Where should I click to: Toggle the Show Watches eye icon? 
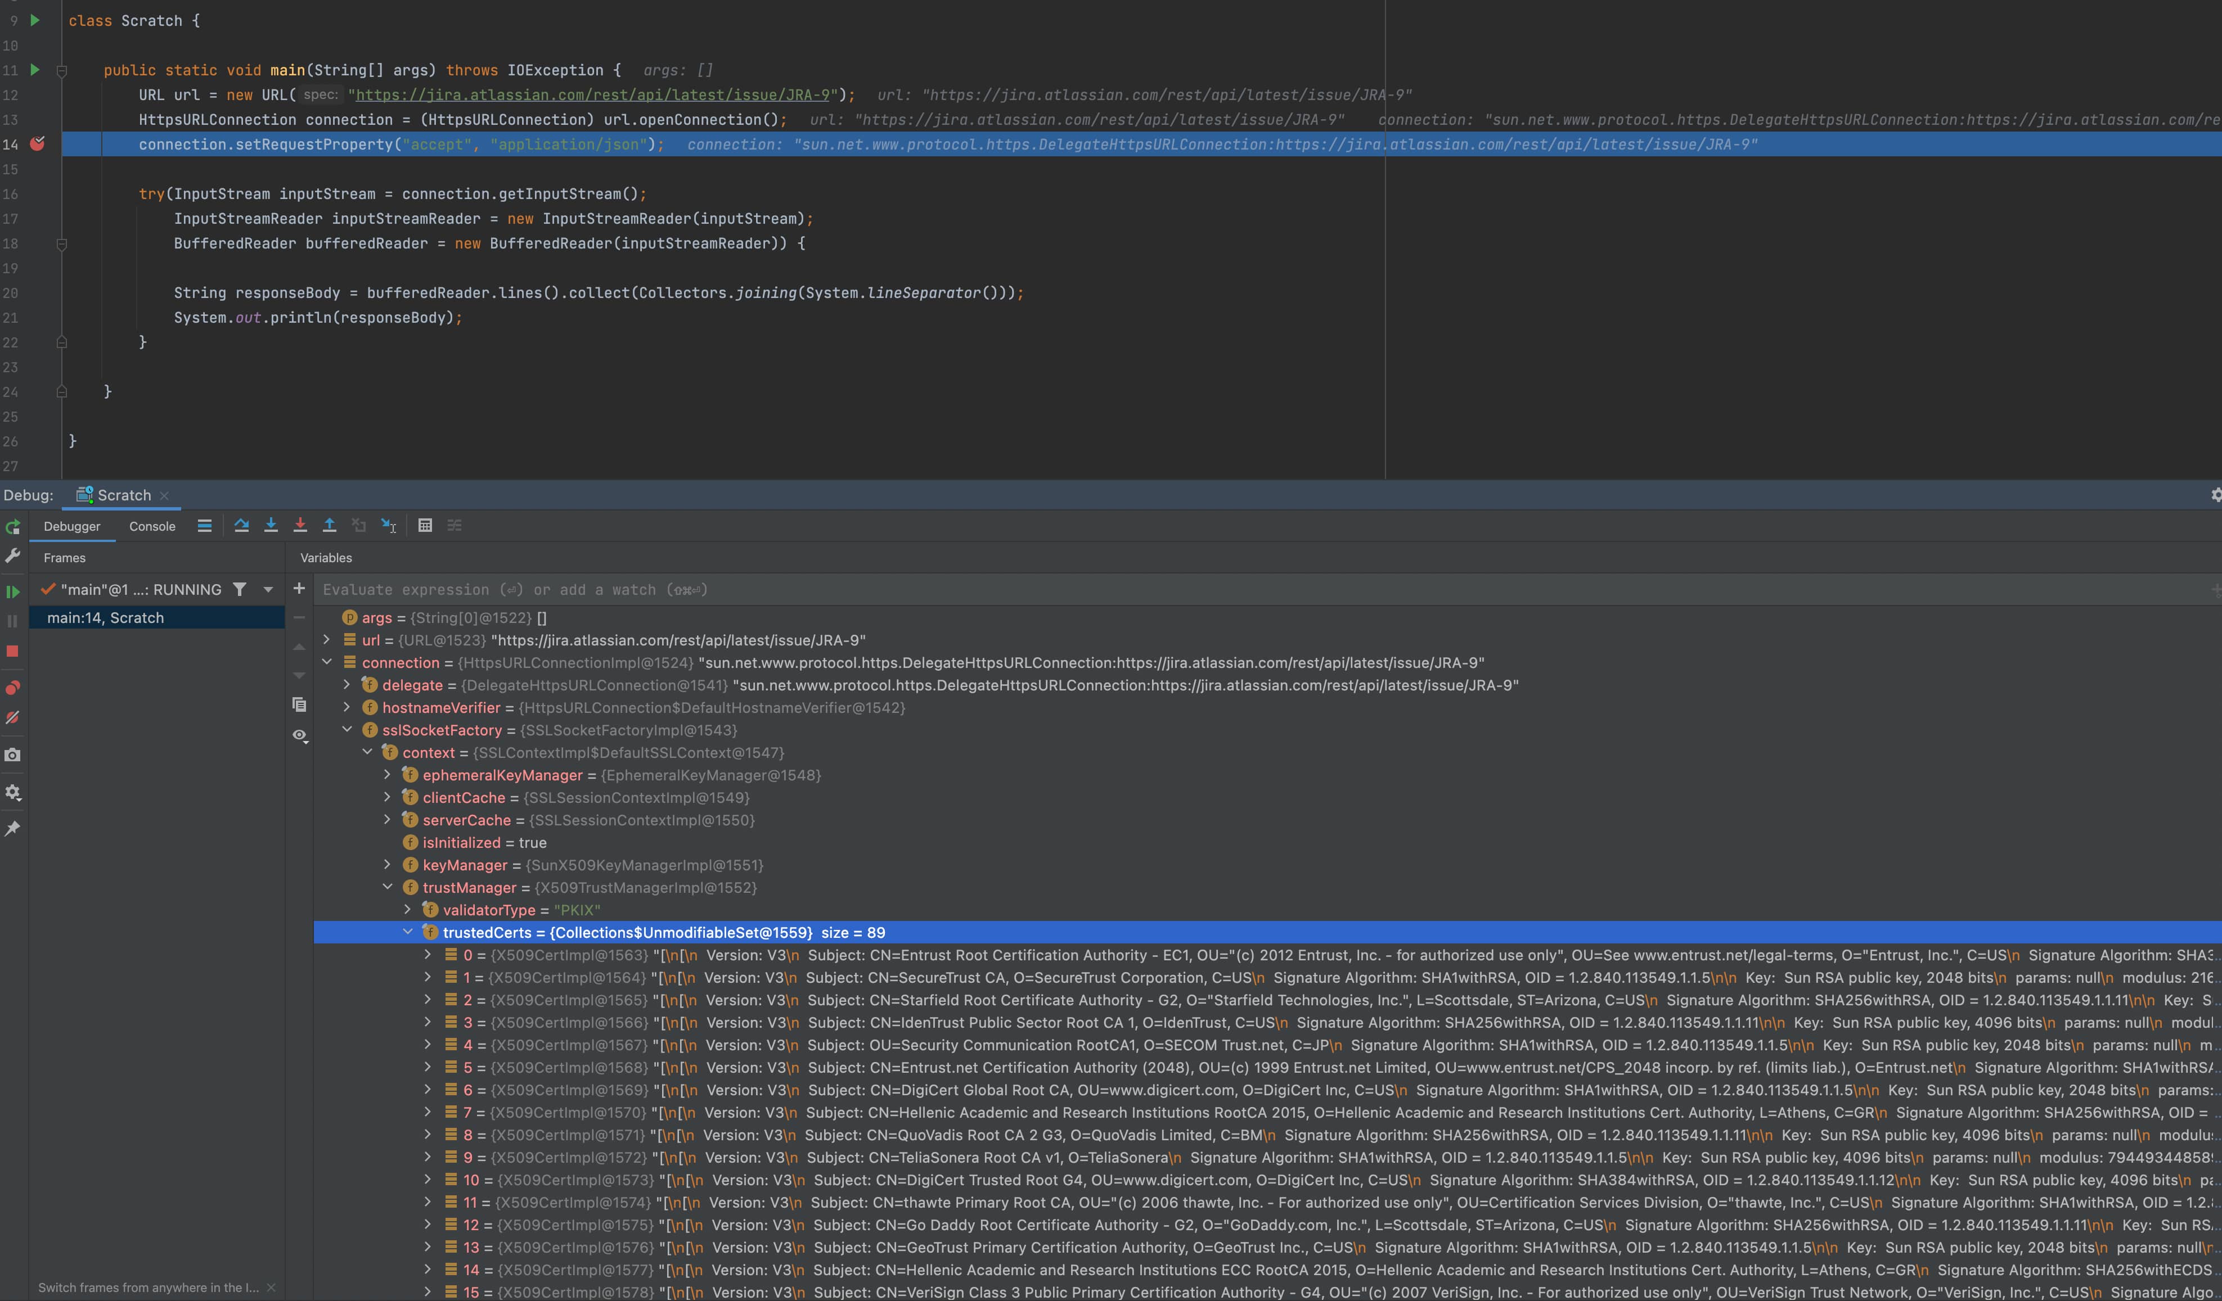(x=300, y=735)
